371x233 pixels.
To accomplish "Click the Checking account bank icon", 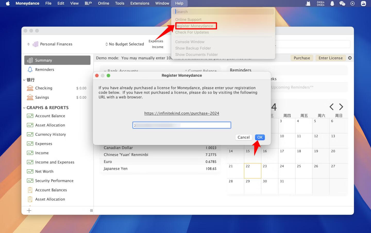I will coord(30,88).
